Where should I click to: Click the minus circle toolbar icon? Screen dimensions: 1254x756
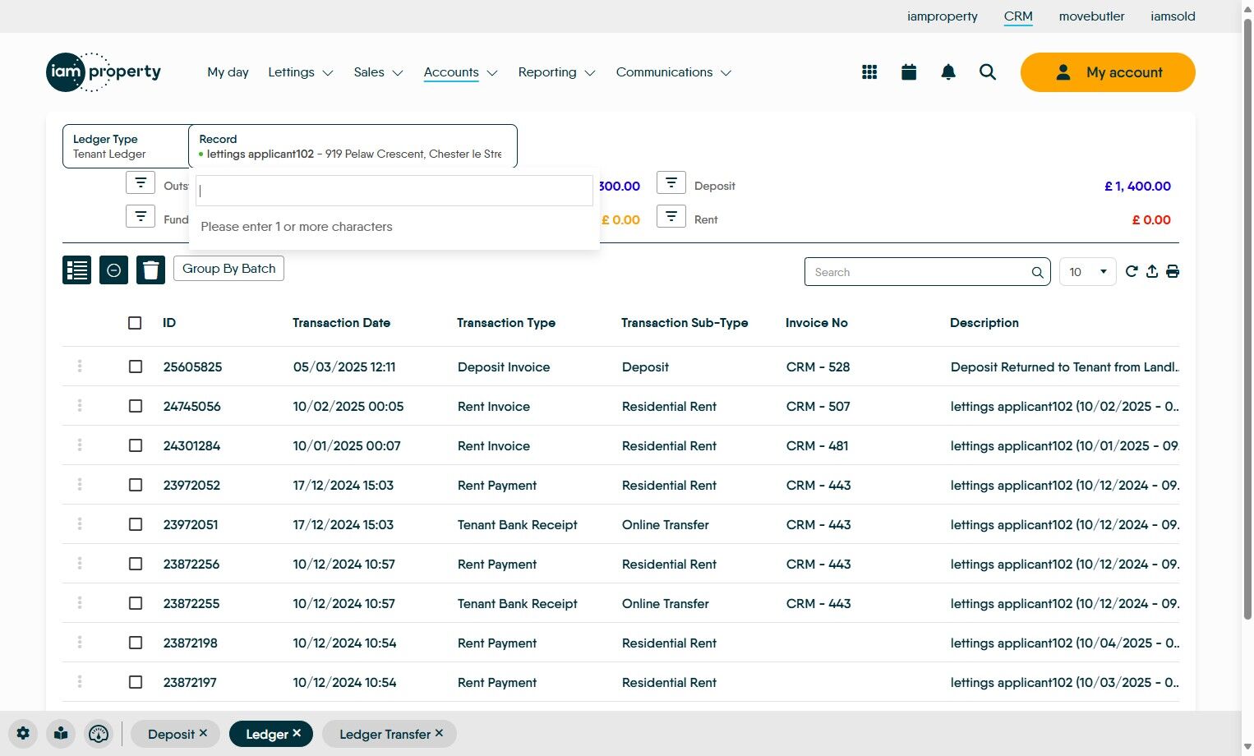click(x=113, y=270)
